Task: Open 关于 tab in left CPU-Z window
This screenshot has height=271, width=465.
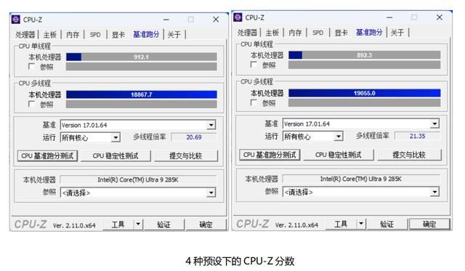Action: tap(174, 35)
